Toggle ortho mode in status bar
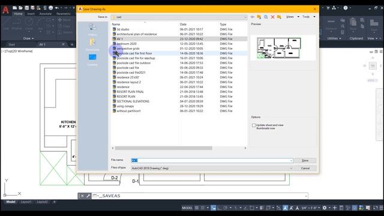This screenshot has height=216, width=384. coord(220,208)
